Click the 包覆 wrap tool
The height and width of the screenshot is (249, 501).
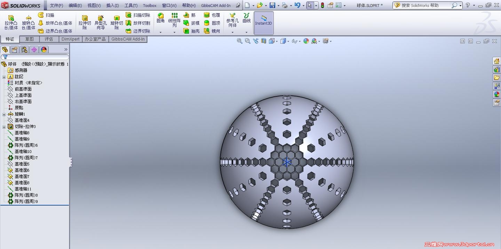tap(212, 15)
